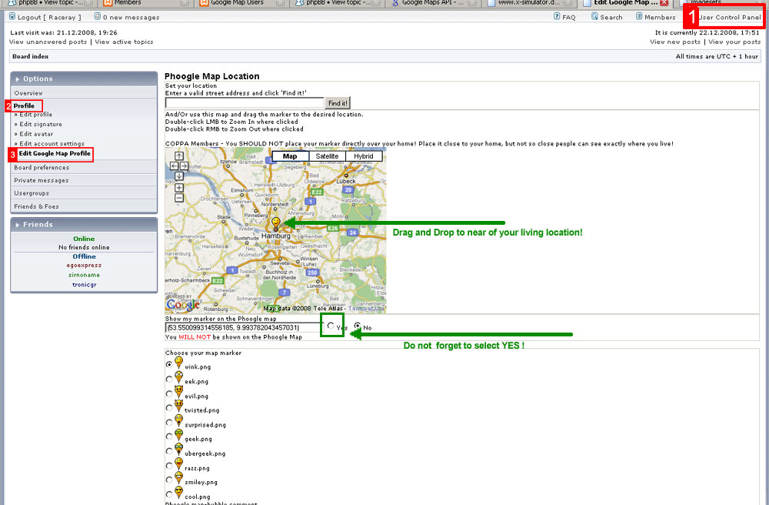
Task: Pan the map left with arrow control
Action: click(x=174, y=166)
